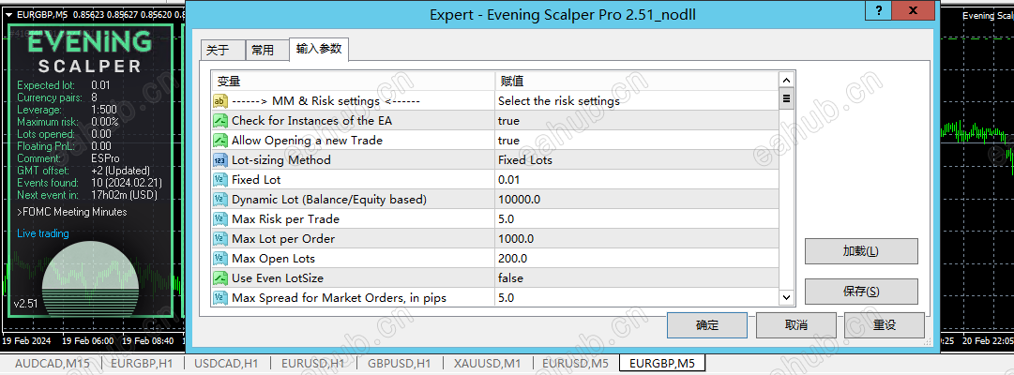1014x375 pixels.
Task: Open the EURGBP,M5 chart window dropdown arrow
Action: tap(8, 14)
